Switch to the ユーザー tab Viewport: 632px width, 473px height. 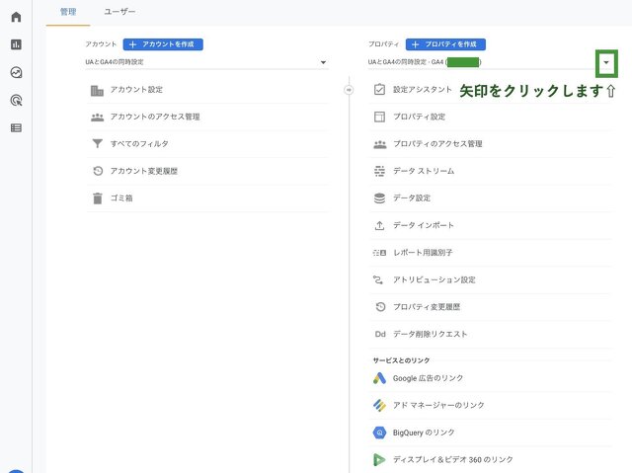(x=120, y=12)
